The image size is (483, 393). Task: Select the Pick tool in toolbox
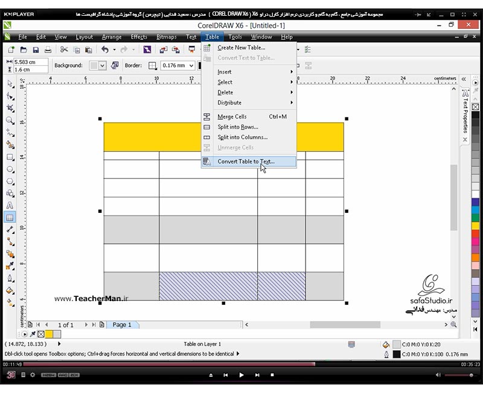pos(10,83)
